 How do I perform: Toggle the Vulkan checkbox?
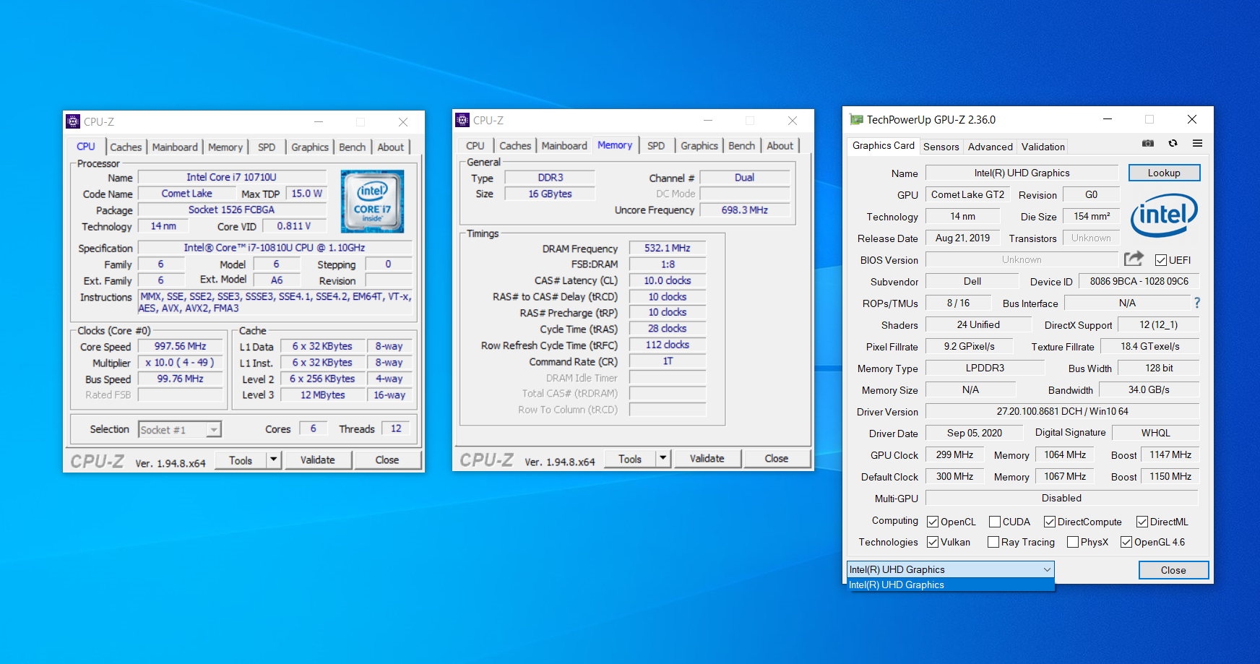[933, 542]
